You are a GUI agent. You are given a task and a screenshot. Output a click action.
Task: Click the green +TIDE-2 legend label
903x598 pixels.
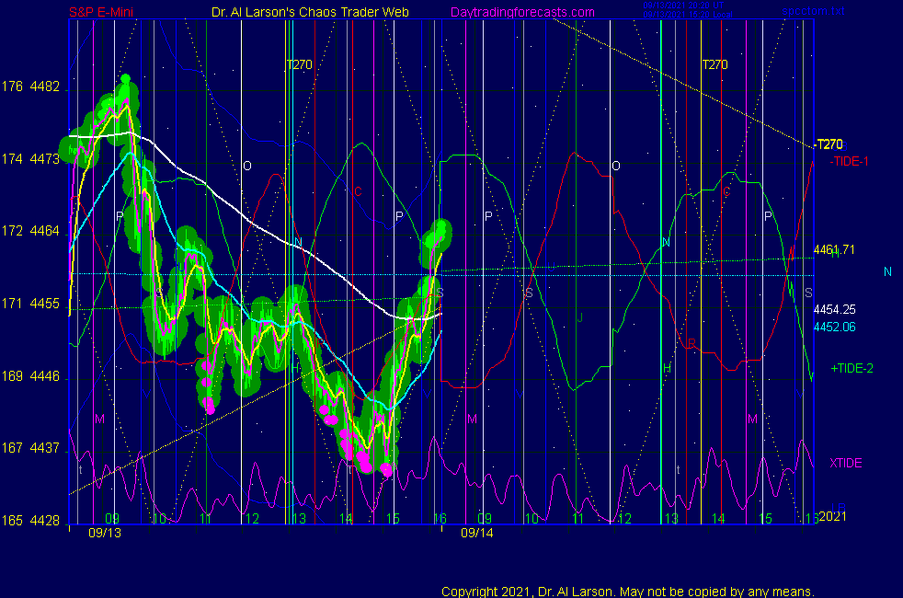852,368
